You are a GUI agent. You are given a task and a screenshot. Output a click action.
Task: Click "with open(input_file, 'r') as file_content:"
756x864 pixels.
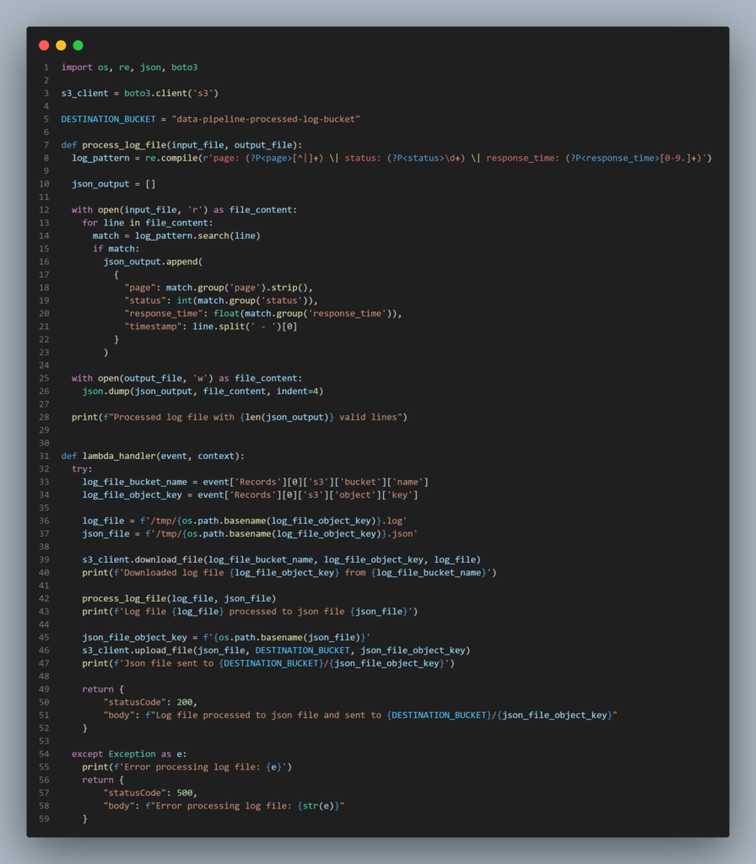[x=184, y=210]
